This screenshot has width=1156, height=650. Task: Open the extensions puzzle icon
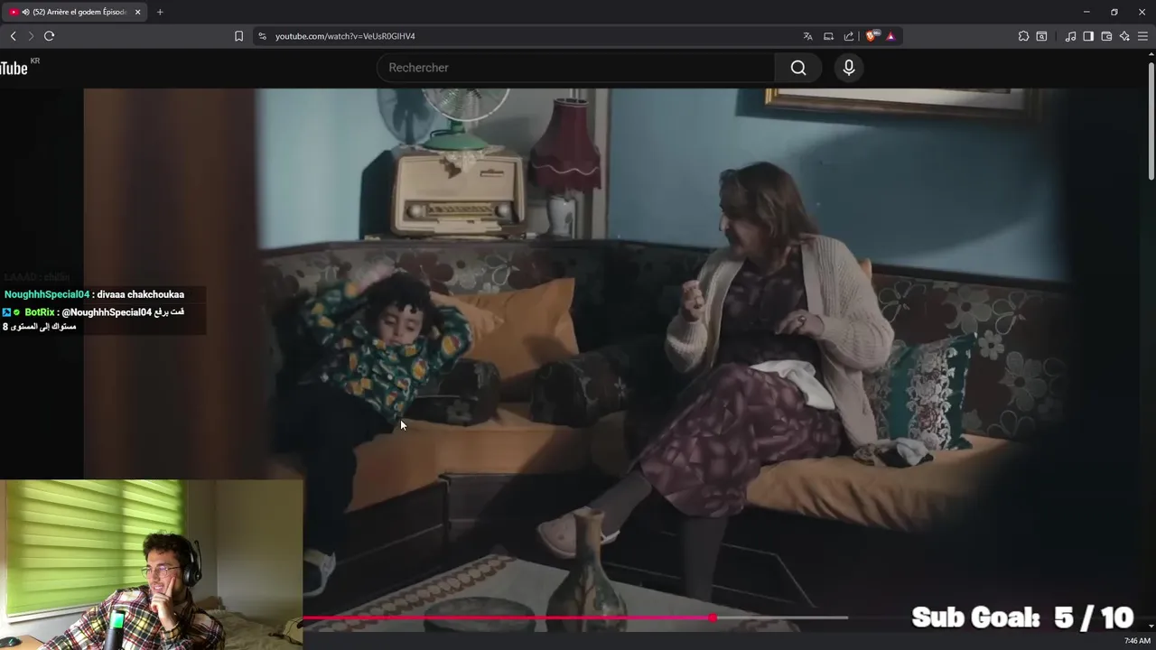tap(1023, 36)
